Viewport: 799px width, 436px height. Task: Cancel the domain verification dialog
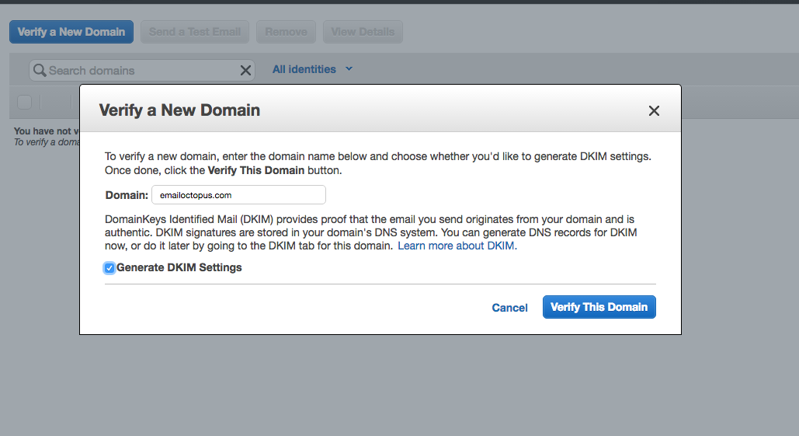(x=509, y=308)
